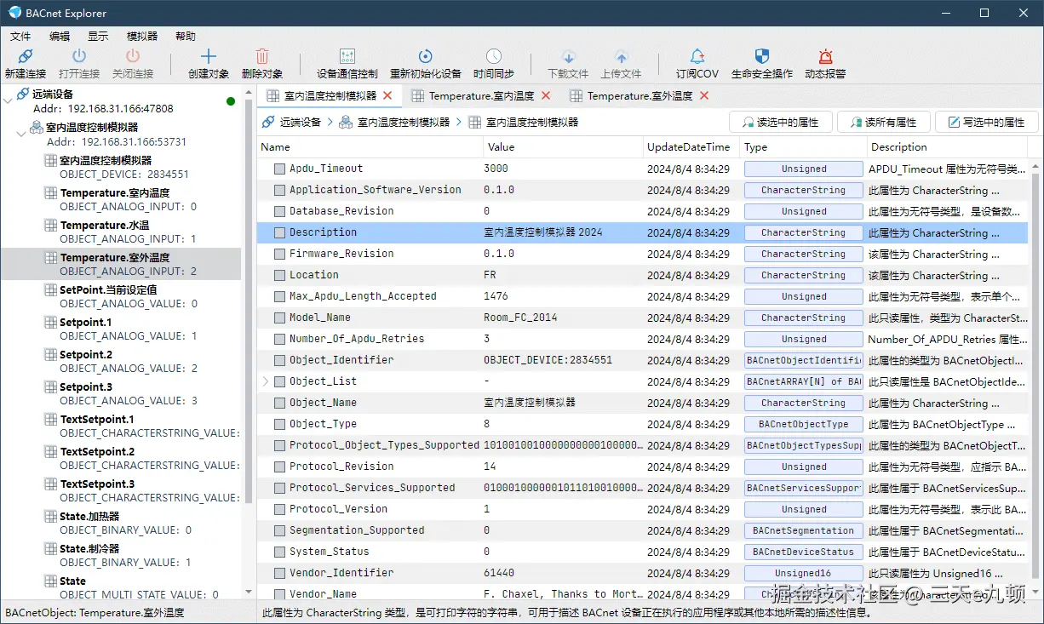This screenshot has height=624, width=1044.
Task: Collapse the 室内温度控制模拟器 device node
Action: coord(22,134)
